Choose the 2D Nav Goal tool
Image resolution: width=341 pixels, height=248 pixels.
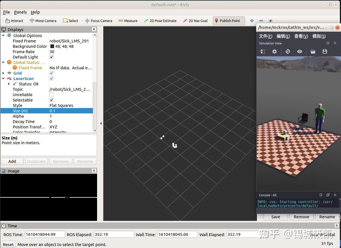pos(195,21)
